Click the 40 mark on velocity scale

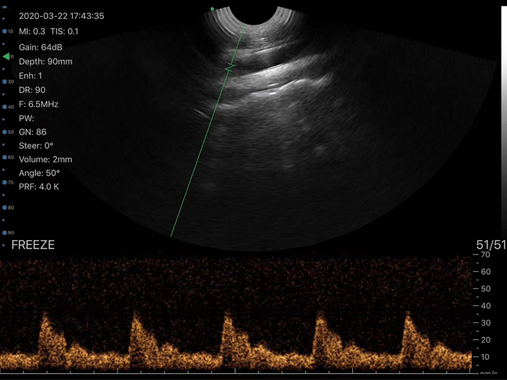[x=487, y=306]
